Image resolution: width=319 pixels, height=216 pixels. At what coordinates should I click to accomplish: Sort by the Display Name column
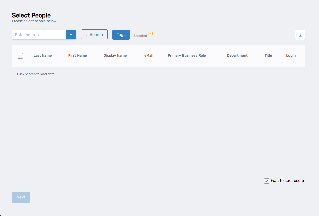pyautogui.click(x=115, y=55)
